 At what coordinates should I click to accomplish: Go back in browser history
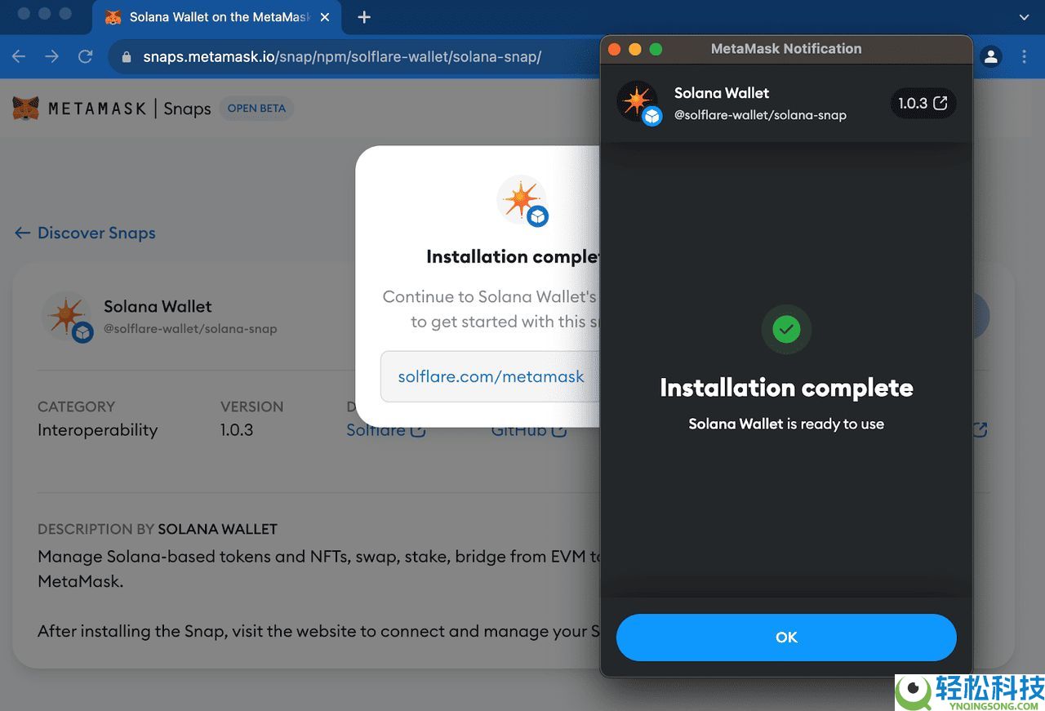tap(19, 56)
